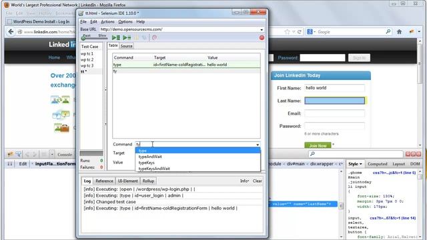The width and height of the screenshot is (427, 240).
Task: Click the Firefox reload page icon
Action: [300, 32]
